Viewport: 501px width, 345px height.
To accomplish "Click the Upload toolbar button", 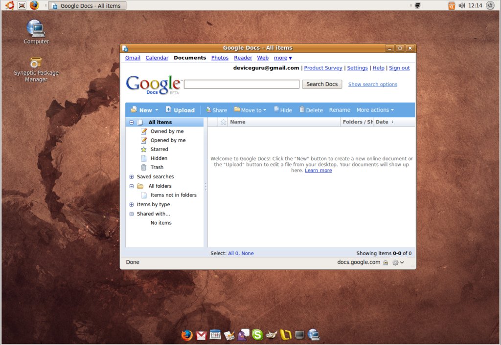I will (x=180, y=110).
